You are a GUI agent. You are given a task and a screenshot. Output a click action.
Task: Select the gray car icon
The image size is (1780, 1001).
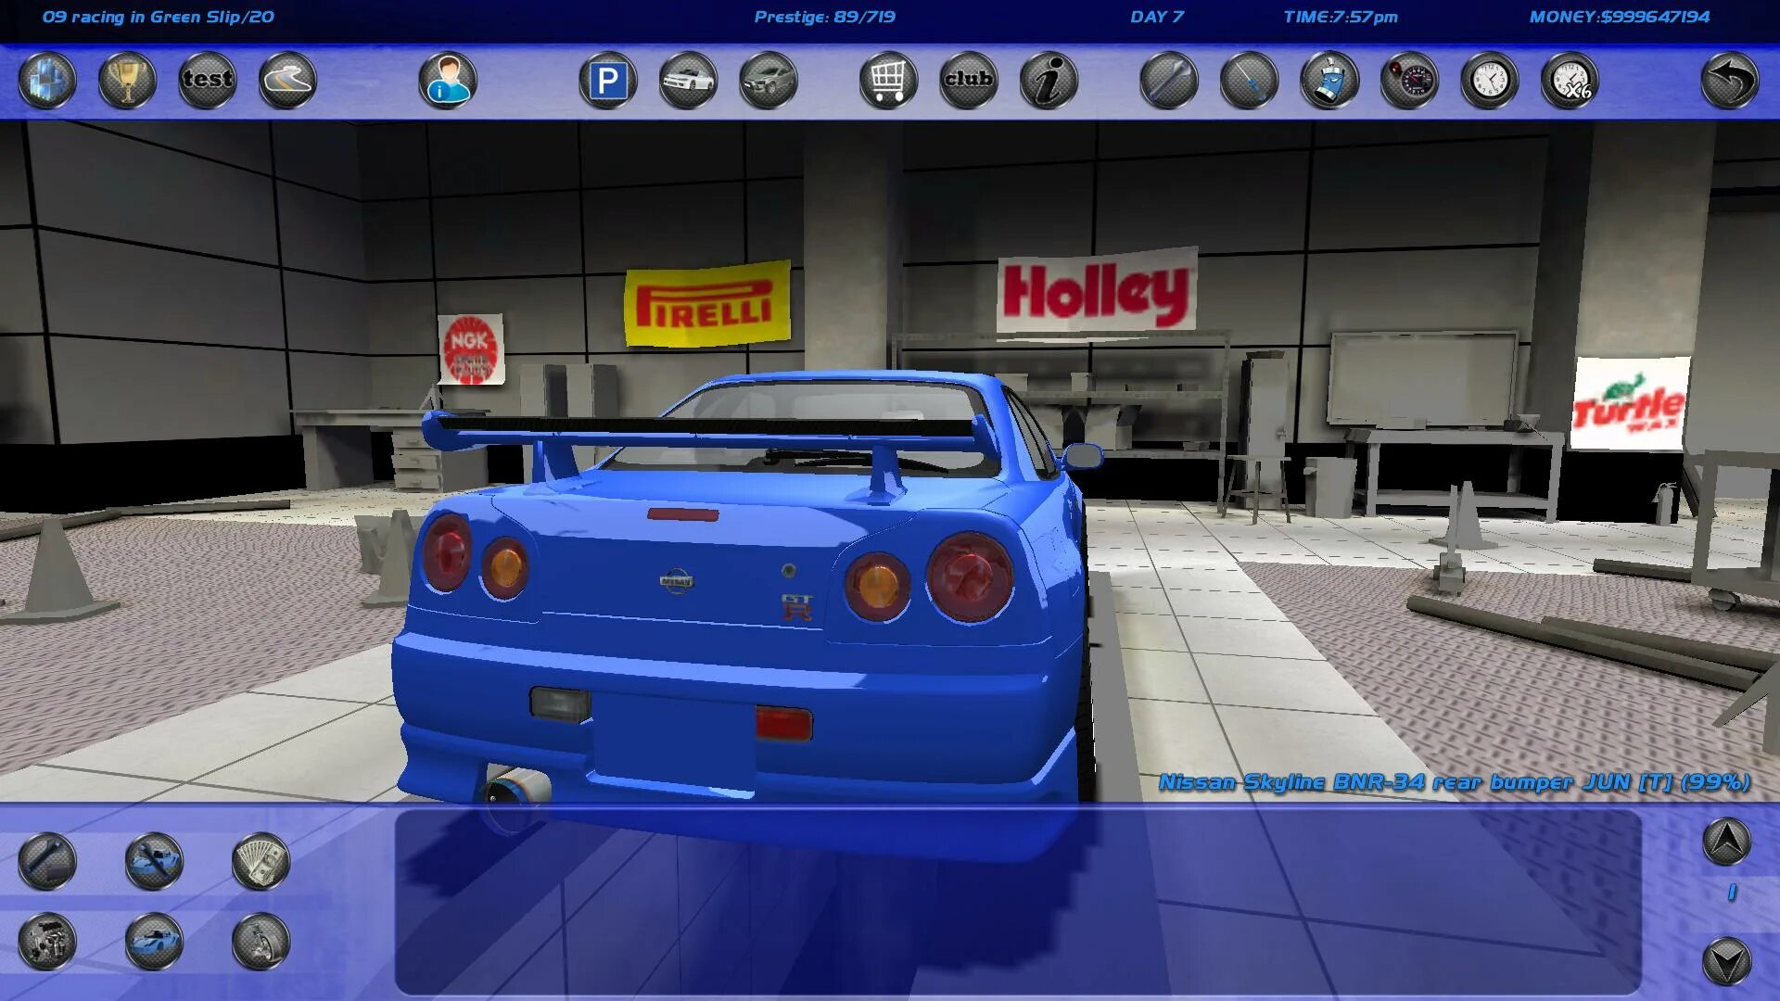coord(769,81)
